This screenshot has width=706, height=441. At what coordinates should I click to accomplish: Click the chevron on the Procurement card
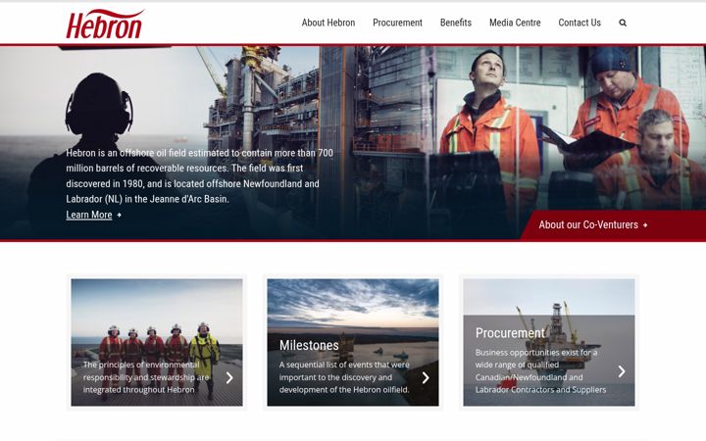pos(622,371)
